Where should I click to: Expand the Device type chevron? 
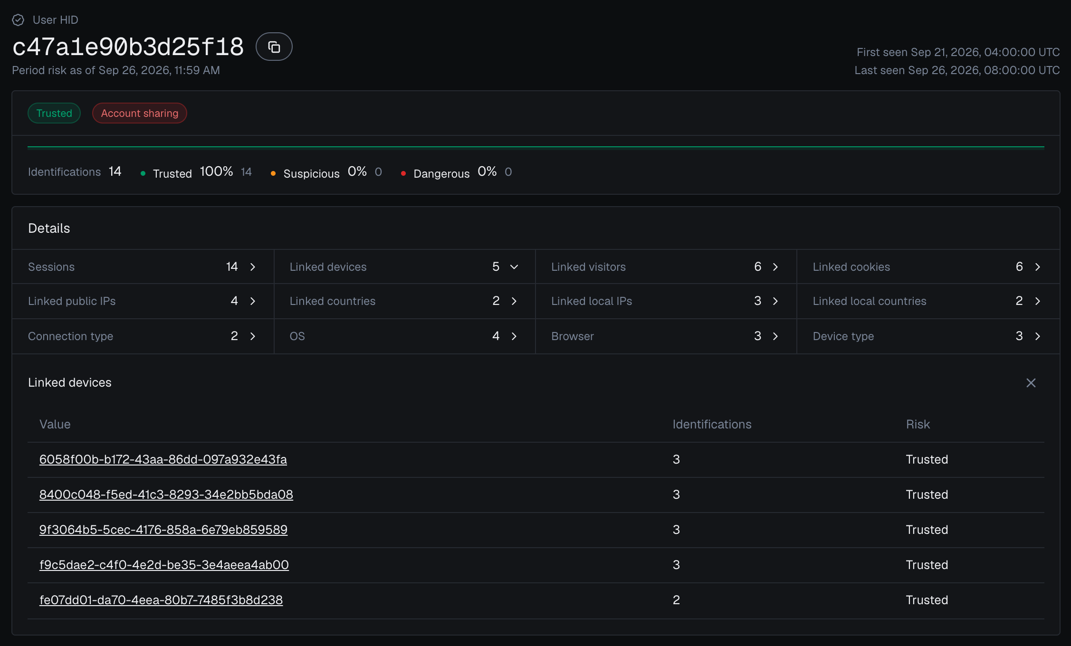coord(1038,336)
